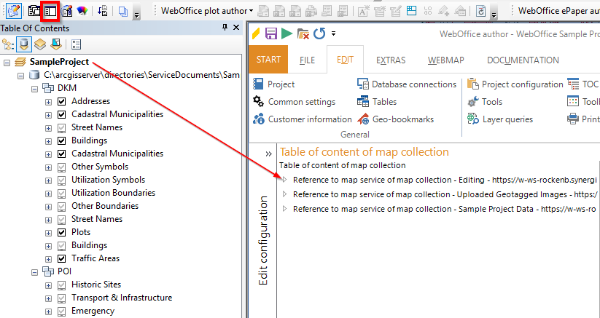600x318 pixels.
Task: Expand Sample Project Data map service reference
Action: 285,208
